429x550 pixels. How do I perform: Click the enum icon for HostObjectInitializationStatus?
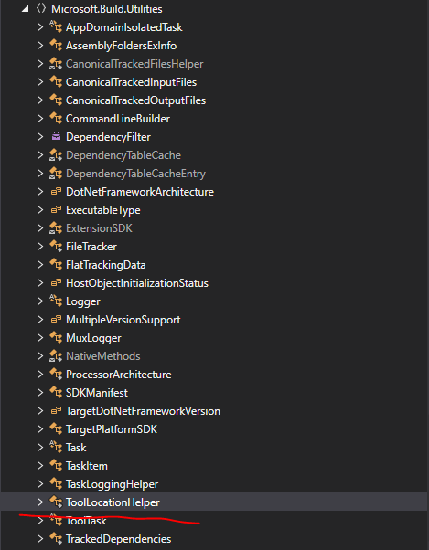56,282
